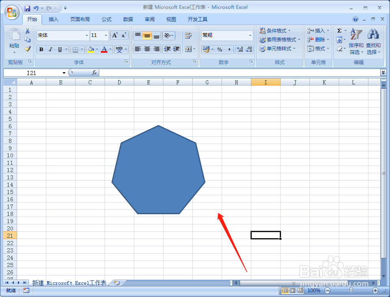The image size is (390, 297).
Task: Decrease decimal places
Action: [x=249, y=49]
